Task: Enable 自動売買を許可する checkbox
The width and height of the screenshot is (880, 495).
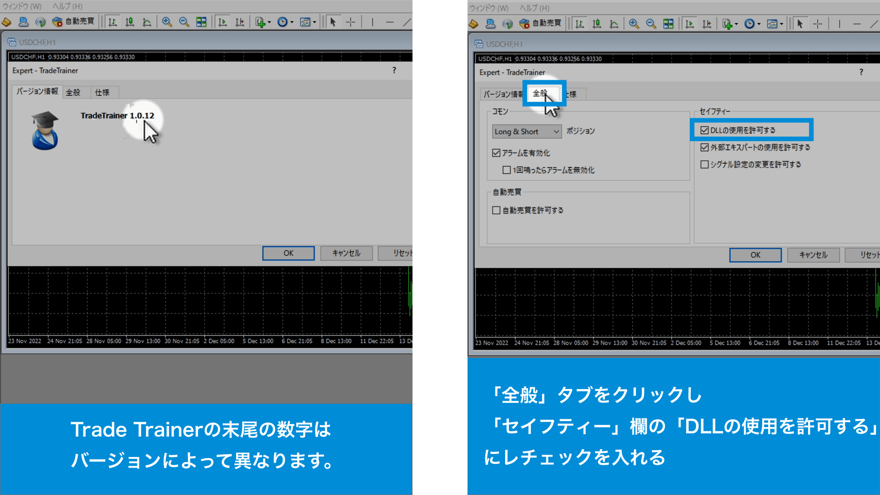Action: coord(495,210)
